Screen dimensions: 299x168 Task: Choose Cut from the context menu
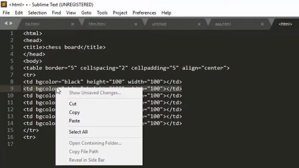(73, 104)
